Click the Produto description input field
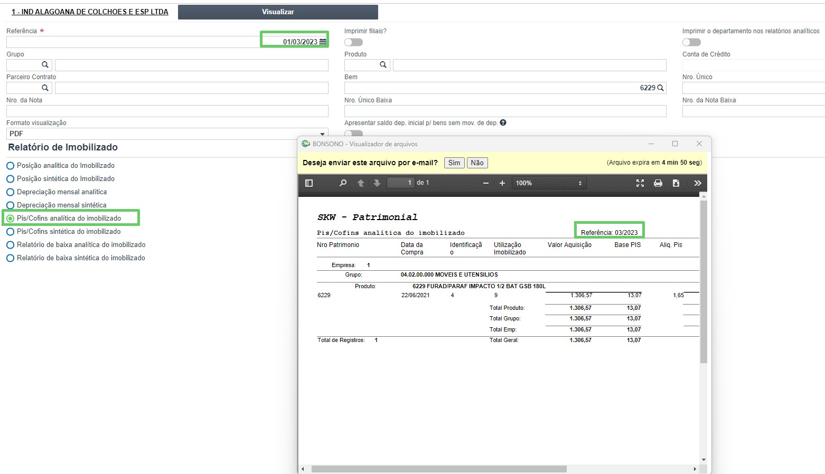The height and width of the screenshot is (474, 825). click(530, 65)
